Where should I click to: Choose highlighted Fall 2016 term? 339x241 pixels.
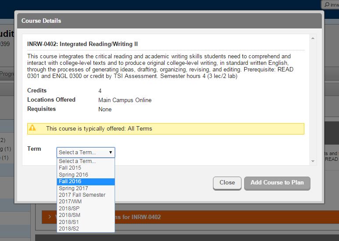click(86, 181)
